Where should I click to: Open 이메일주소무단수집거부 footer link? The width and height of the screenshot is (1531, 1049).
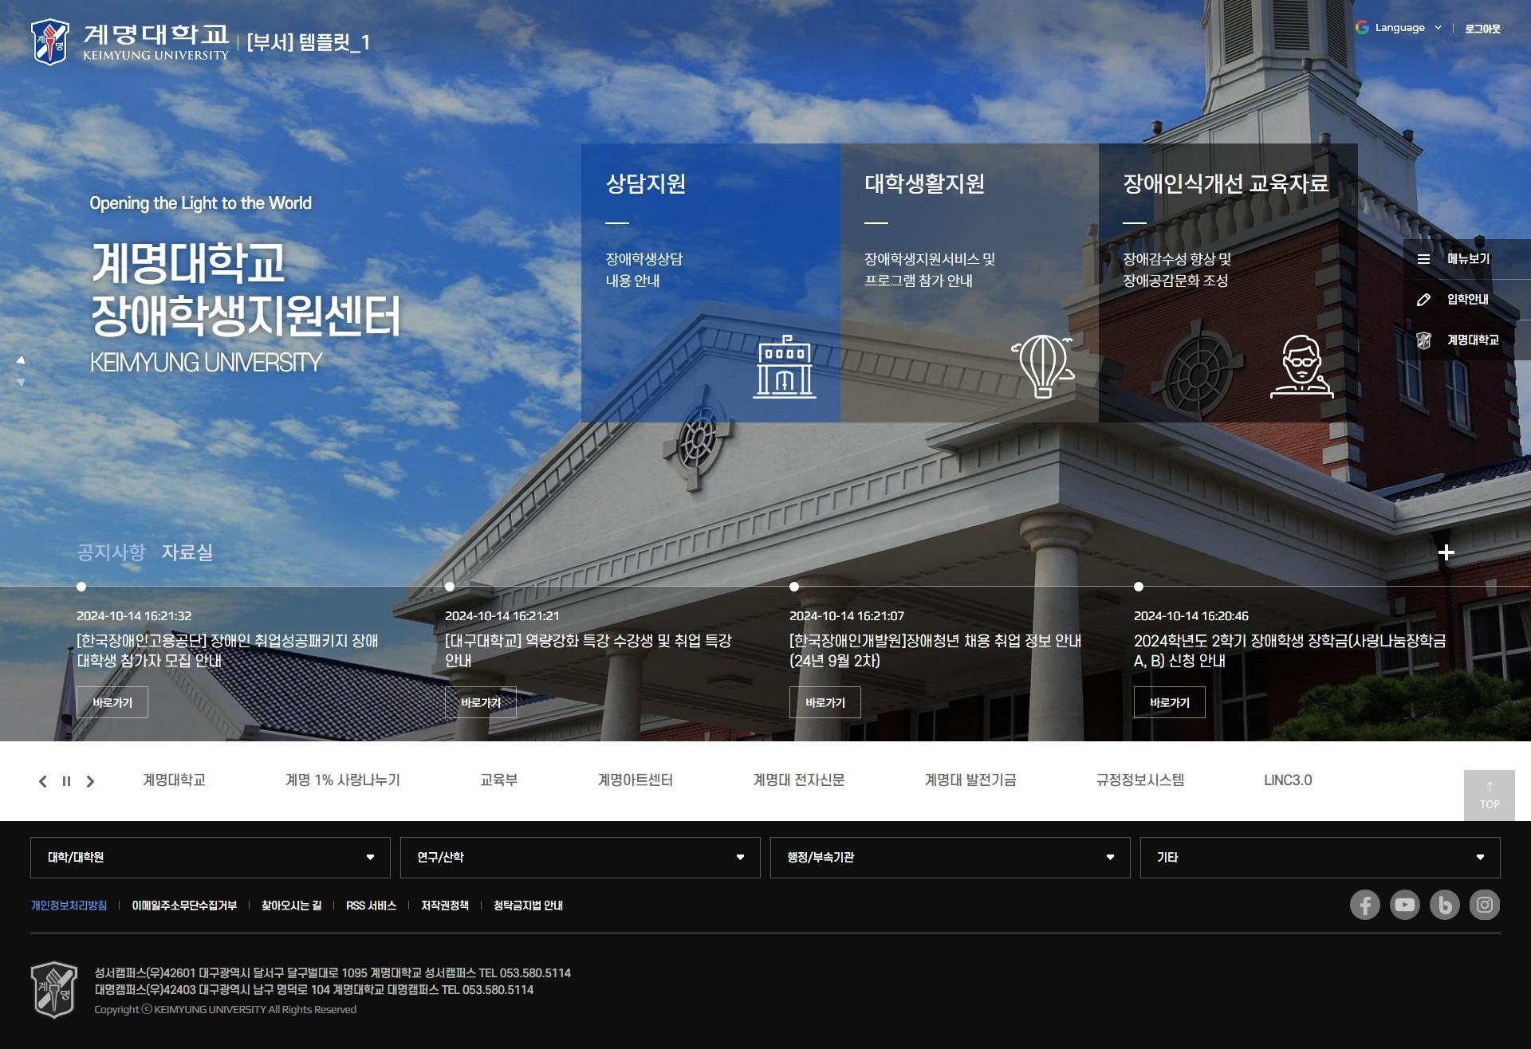click(x=184, y=906)
